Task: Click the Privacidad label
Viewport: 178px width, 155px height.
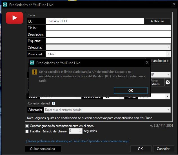Action: [35, 54]
